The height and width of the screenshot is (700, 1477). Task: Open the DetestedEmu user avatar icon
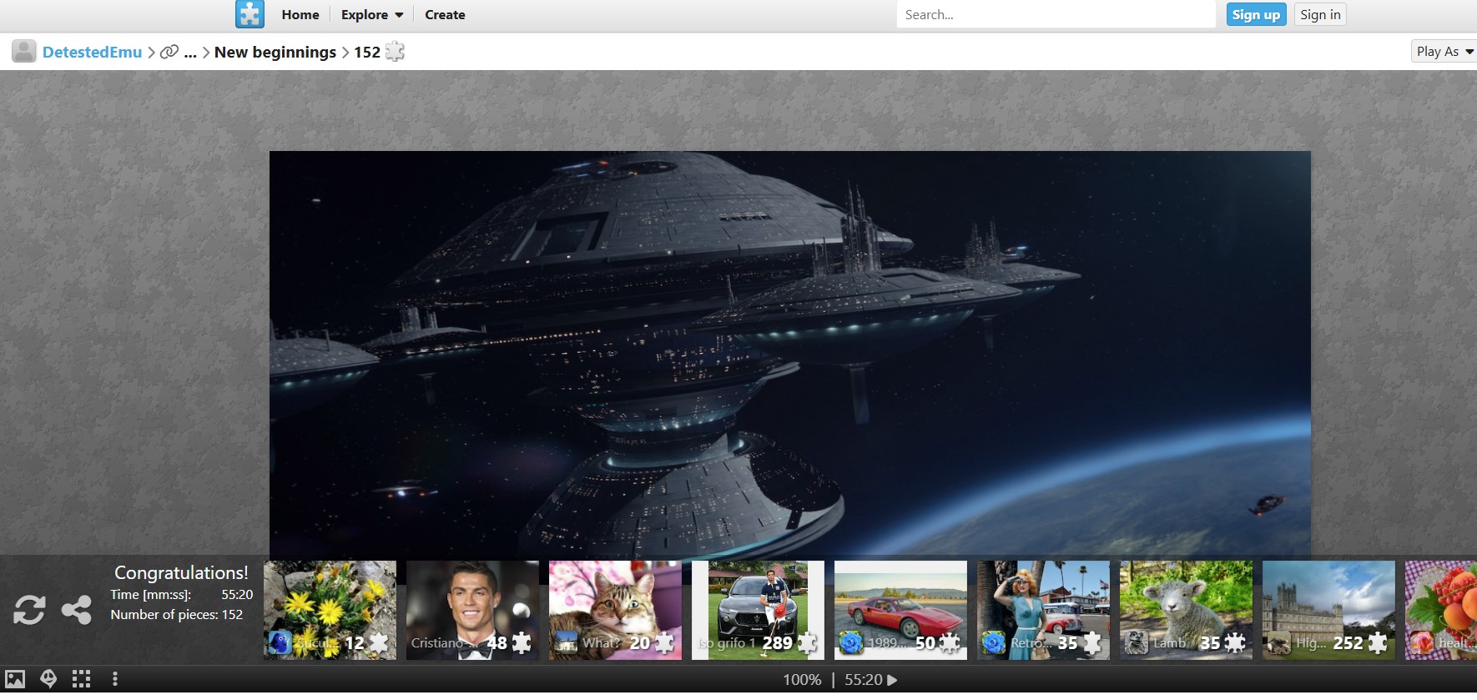click(24, 52)
